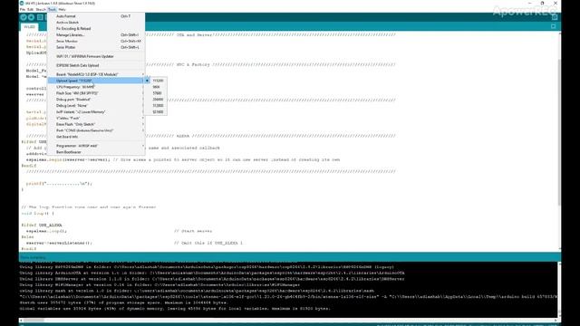Click the "Done compiling" status bar text

33,257
